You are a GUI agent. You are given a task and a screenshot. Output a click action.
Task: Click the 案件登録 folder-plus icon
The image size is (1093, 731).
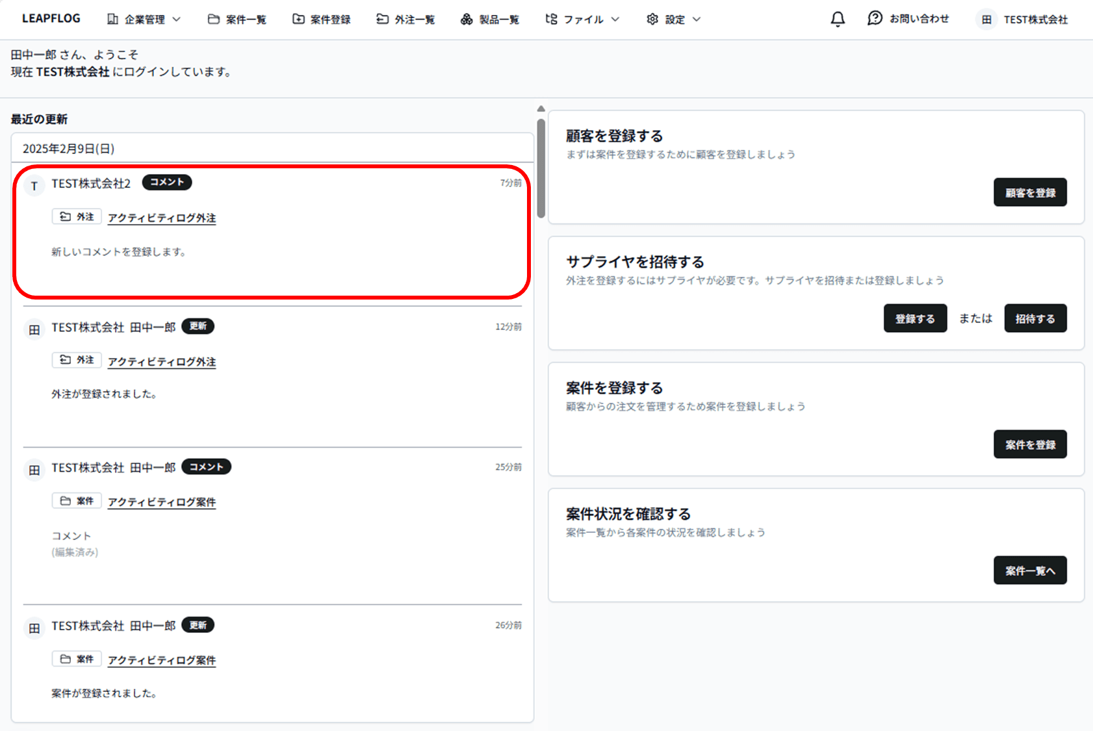(x=298, y=19)
